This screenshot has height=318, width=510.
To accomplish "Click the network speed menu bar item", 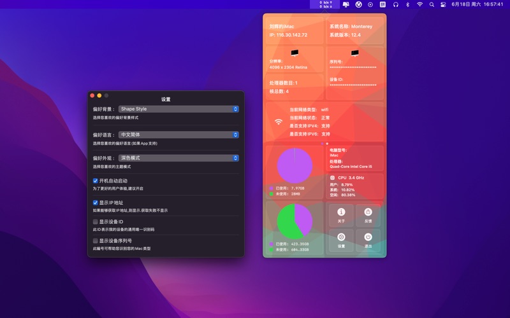I will (324, 4).
